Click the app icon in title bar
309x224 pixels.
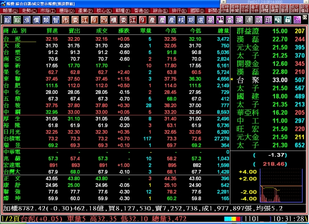tap(3, 4)
